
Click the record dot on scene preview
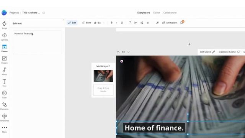coord(122,61)
